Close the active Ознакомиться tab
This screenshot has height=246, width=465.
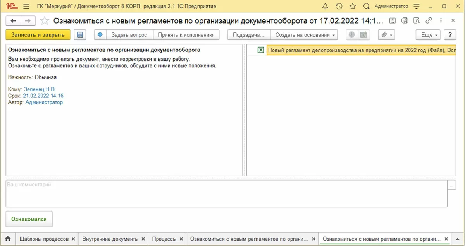pos(446,239)
